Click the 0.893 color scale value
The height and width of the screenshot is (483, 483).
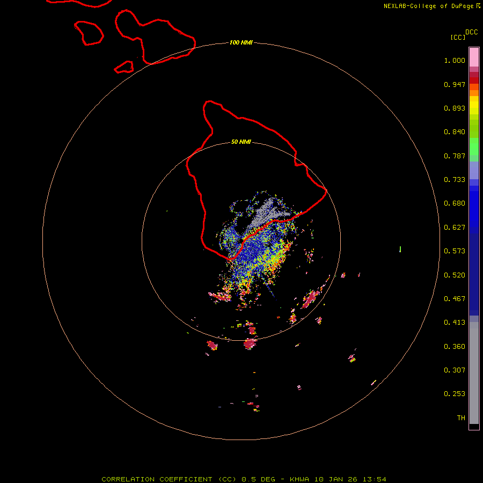point(455,108)
